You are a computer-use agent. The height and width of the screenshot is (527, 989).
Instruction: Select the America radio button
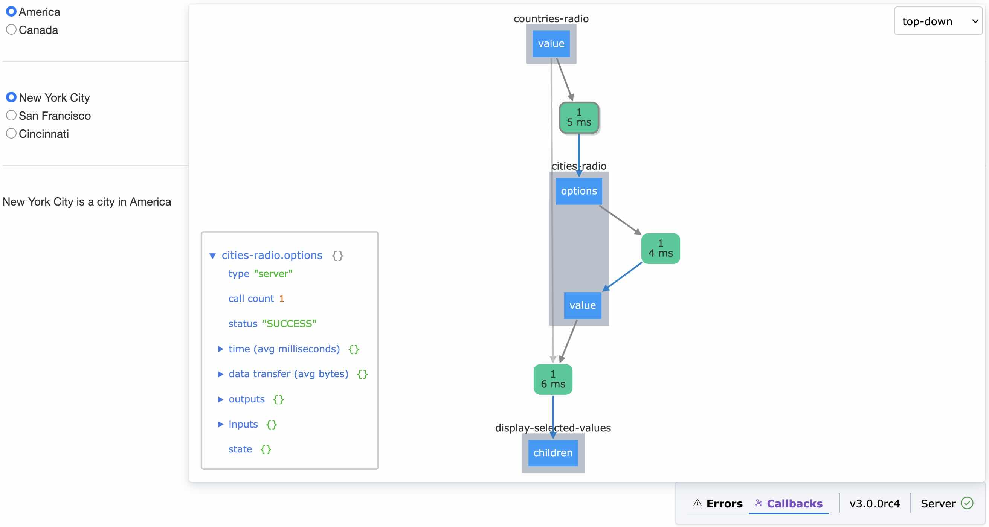pos(11,12)
